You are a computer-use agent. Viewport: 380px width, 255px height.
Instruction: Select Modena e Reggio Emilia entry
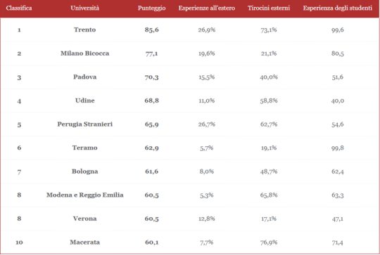tap(85, 195)
